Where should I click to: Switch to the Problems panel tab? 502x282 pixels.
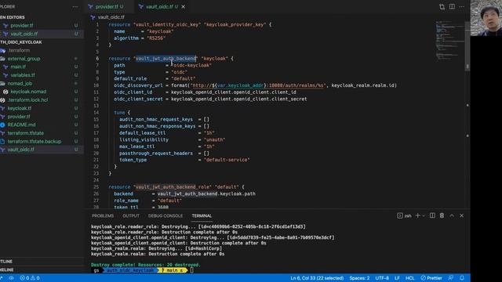103,216
